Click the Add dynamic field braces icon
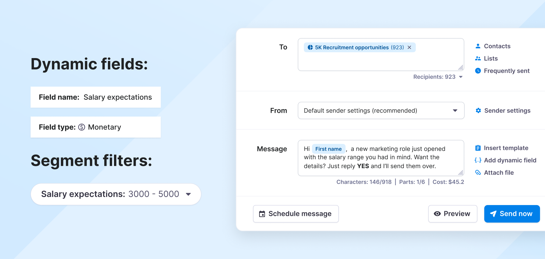 coord(478,160)
